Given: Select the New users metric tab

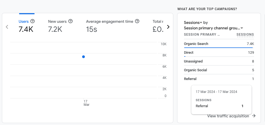Looking at the screenshot, I should click(x=60, y=26).
